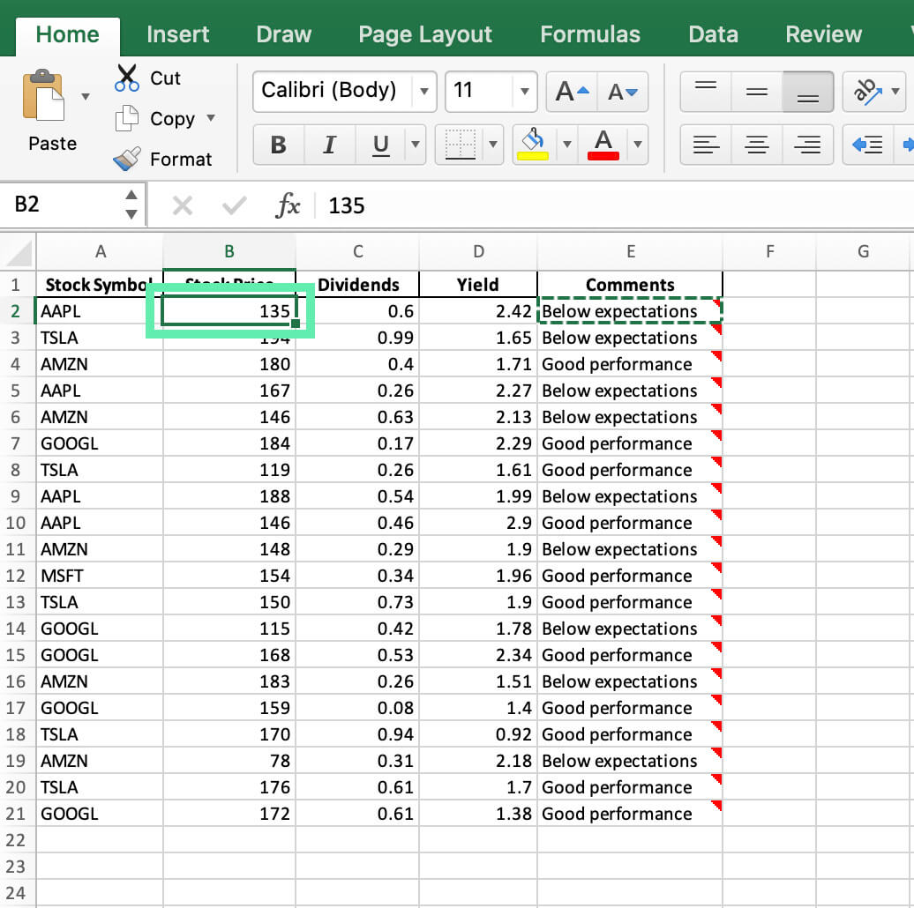Click the Cut text label
The width and height of the screenshot is (914, 908).
coord(166,78)
